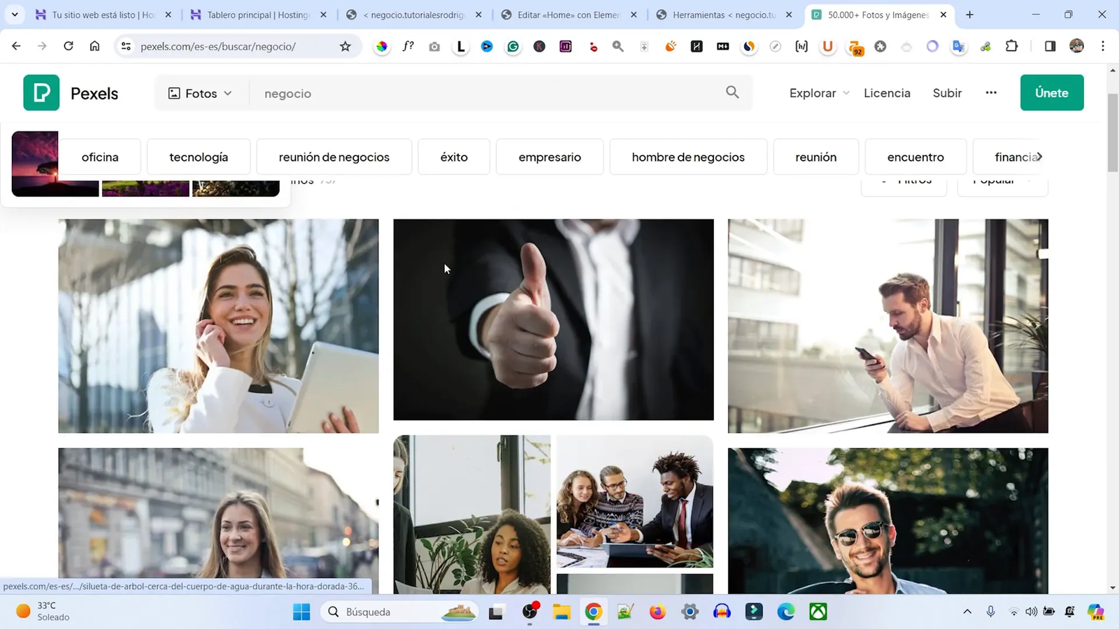Click the Markdown downloader extension icon
Viewport: 1119px width, 629px height.
[x=722, y=46]
